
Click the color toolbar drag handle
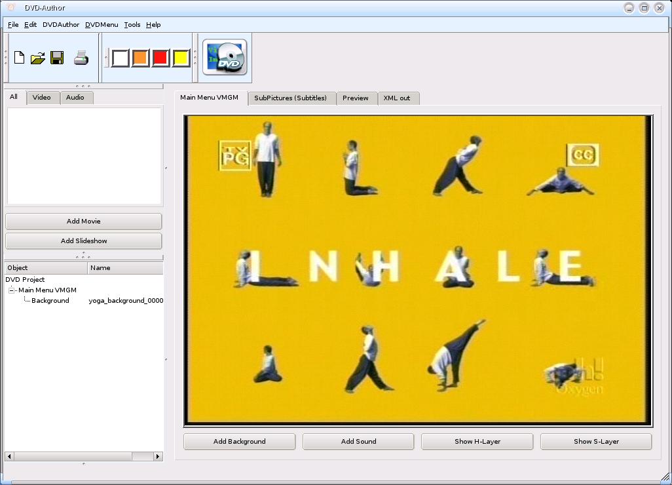(106, 58)
